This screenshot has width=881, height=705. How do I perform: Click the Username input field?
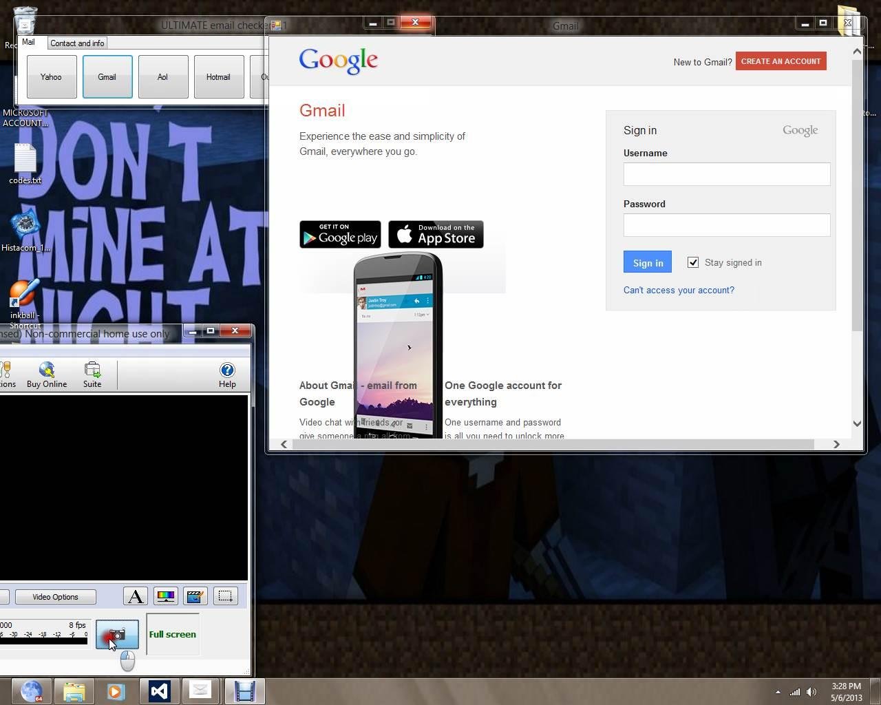(x=727, y=174)
